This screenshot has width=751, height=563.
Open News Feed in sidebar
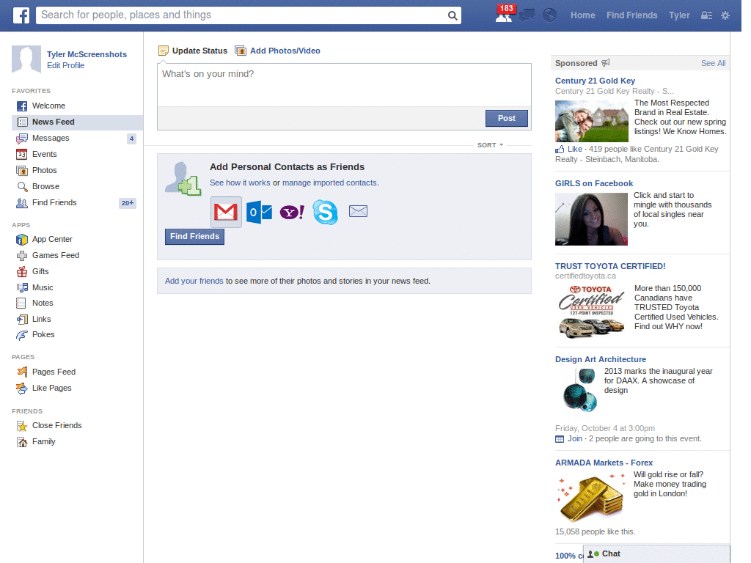tap(77, 122)
